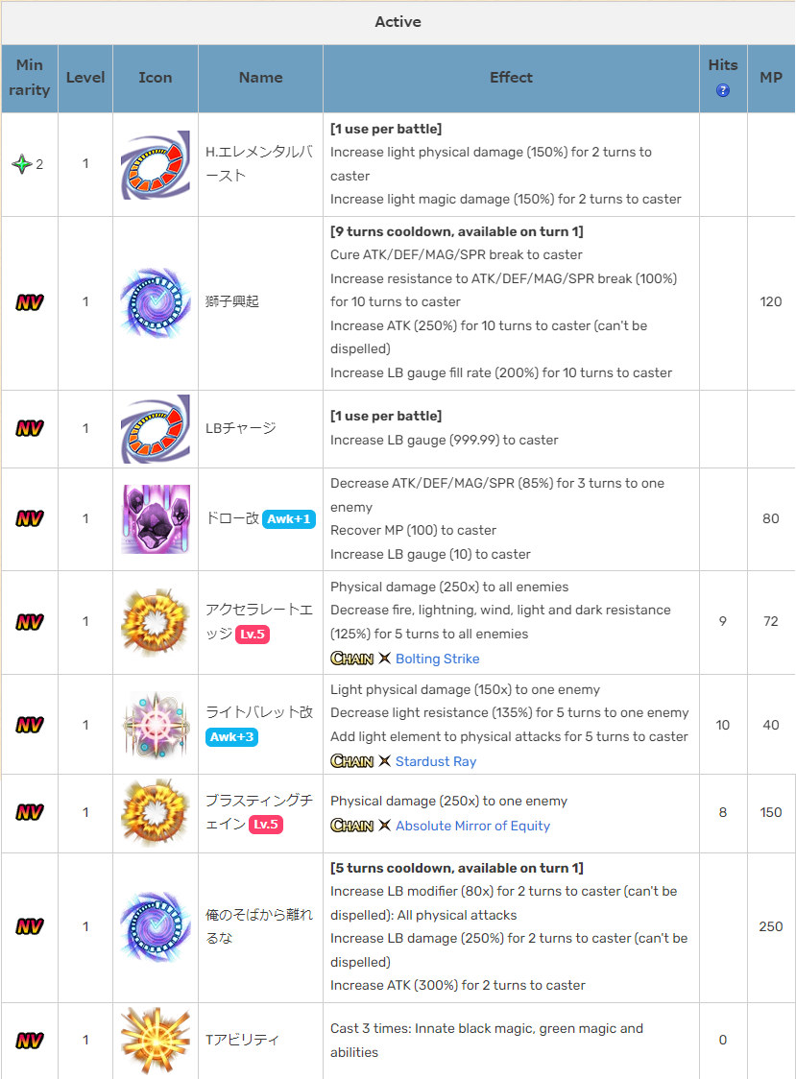The width and height of the screenshot is (796, 1079).
Task: Click the Awk+3 badge on ライトバレット改
Action: (231, 737)
